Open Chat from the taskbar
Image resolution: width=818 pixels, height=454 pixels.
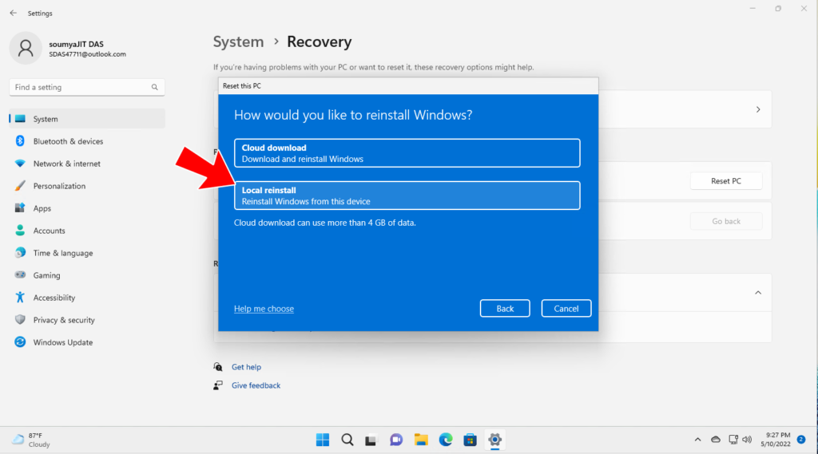coord(396,440)
